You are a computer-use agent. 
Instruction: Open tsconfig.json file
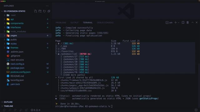pyautogui.click(x=17, y=80)
